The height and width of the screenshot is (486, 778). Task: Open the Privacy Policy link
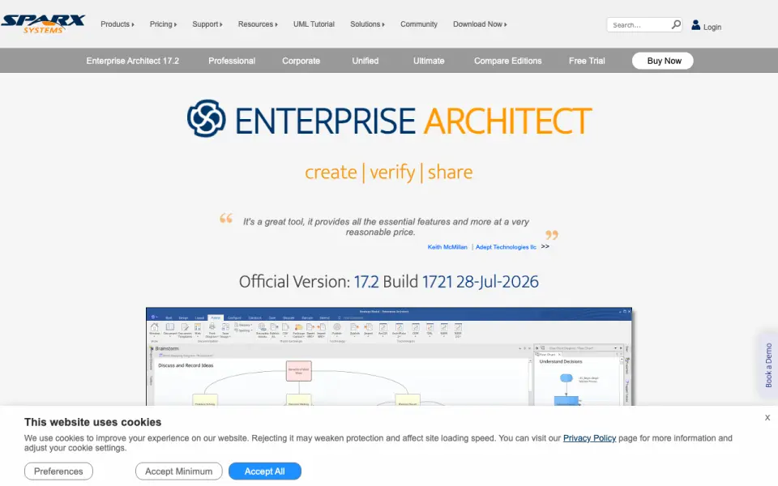tap(589, 438)
